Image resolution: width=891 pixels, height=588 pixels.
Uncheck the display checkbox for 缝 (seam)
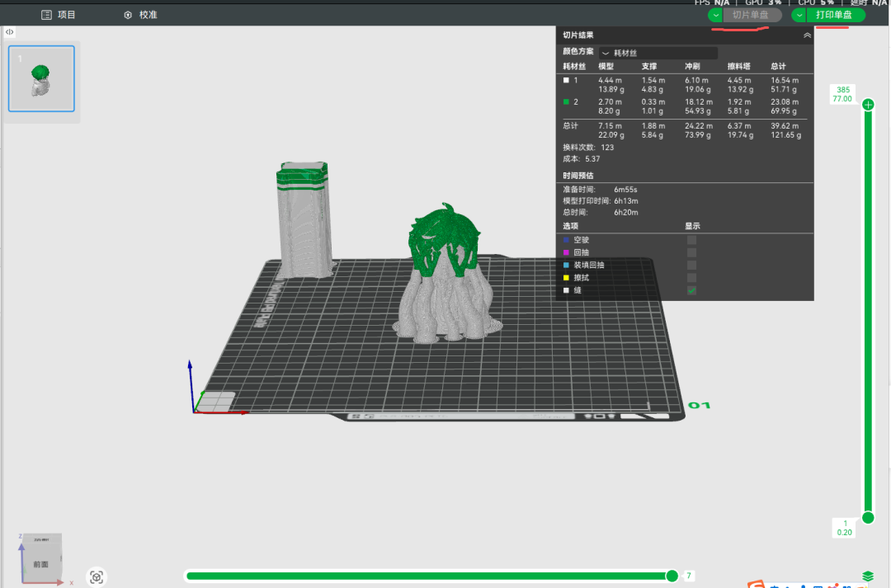pyautogui.click(x=691, y=290)
